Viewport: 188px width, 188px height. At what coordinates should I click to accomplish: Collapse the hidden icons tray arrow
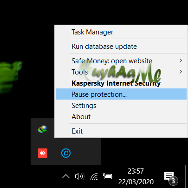66,176
